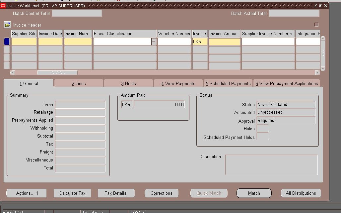Open Tax Details

point(116,193)
